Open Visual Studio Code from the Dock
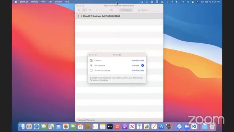Viewport: 234px width, 132px height. point(194,126)
